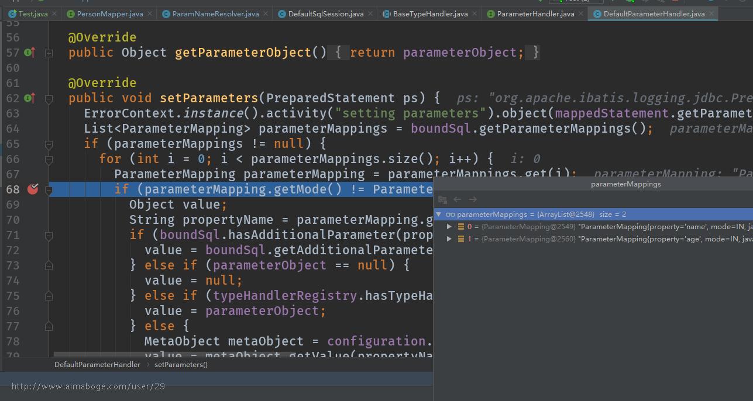Select the property='age' ParameterMapping row

pyautogui.click(x=593, y=239)
